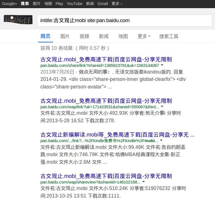Expand arrow beside kindle免费书 URL
215x202 pixels.
(161, 140)
